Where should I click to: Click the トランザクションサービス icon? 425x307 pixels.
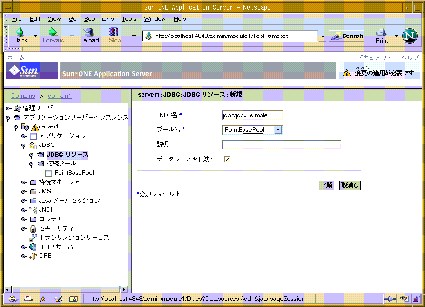click(33, 237)
